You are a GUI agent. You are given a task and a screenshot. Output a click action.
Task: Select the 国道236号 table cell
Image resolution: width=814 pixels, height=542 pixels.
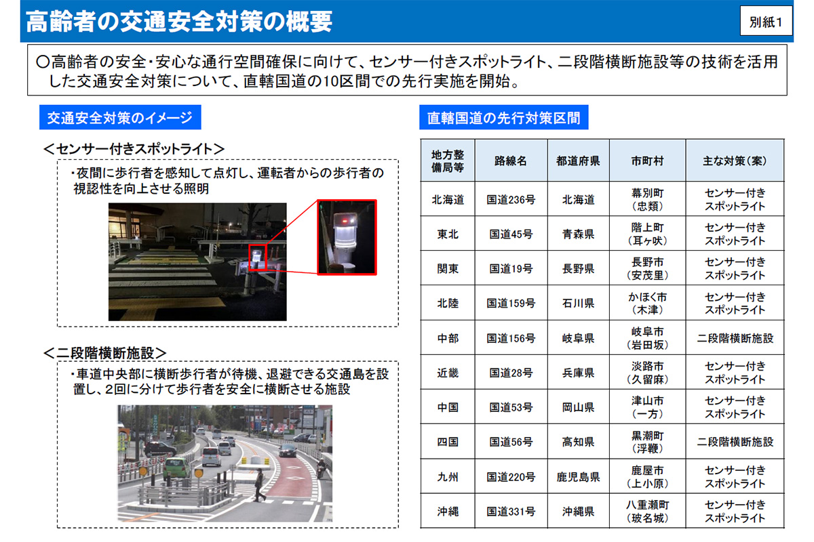coord(511,200)
